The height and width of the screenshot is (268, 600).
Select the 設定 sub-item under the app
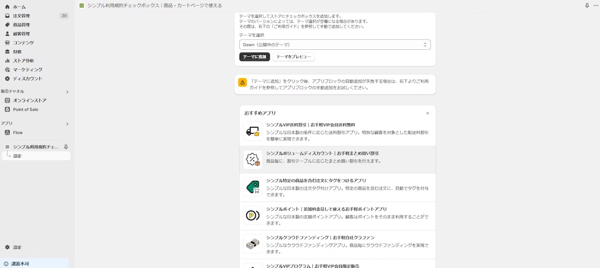36,156
